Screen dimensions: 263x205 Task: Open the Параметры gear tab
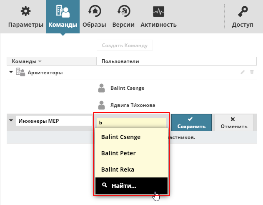tap(26, 17)
